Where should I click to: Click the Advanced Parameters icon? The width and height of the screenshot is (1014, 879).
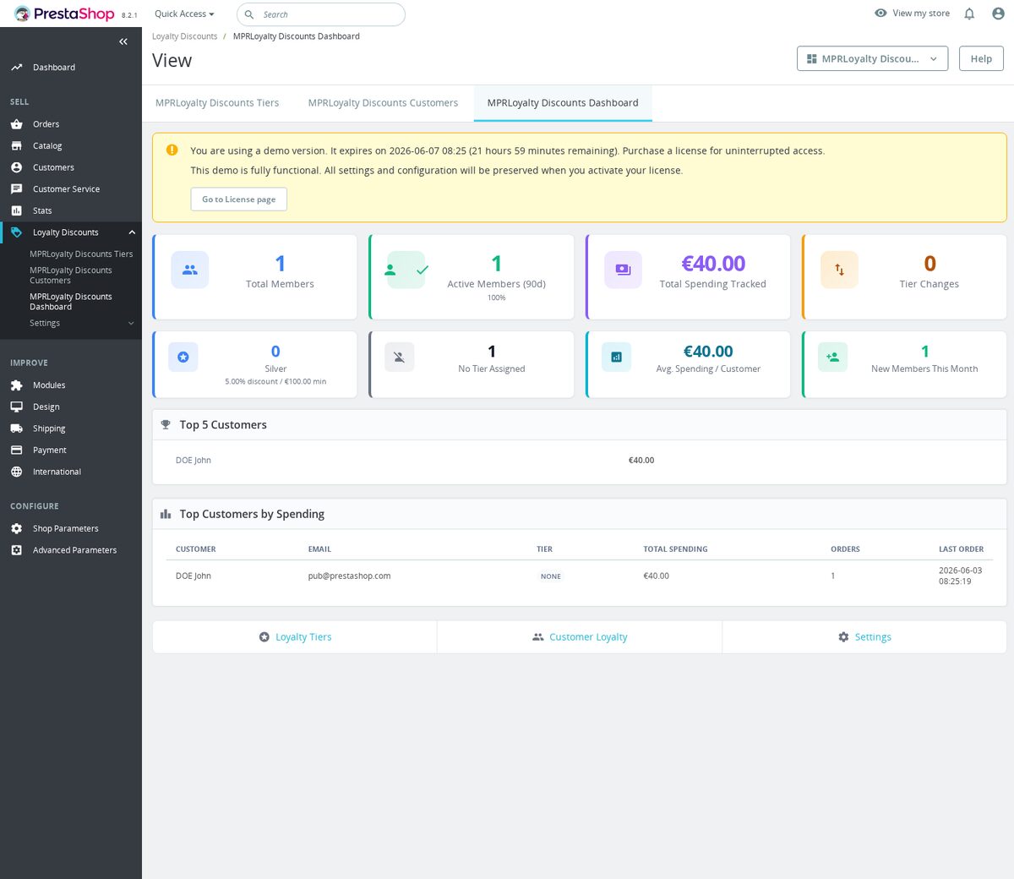click(x=16, y=550)
